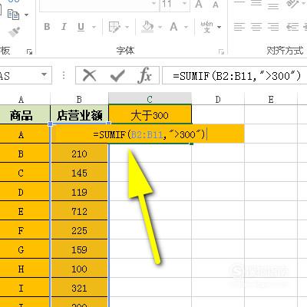Select column D header
The width and height of the screenshot is (307, 307).
(218, 99)
